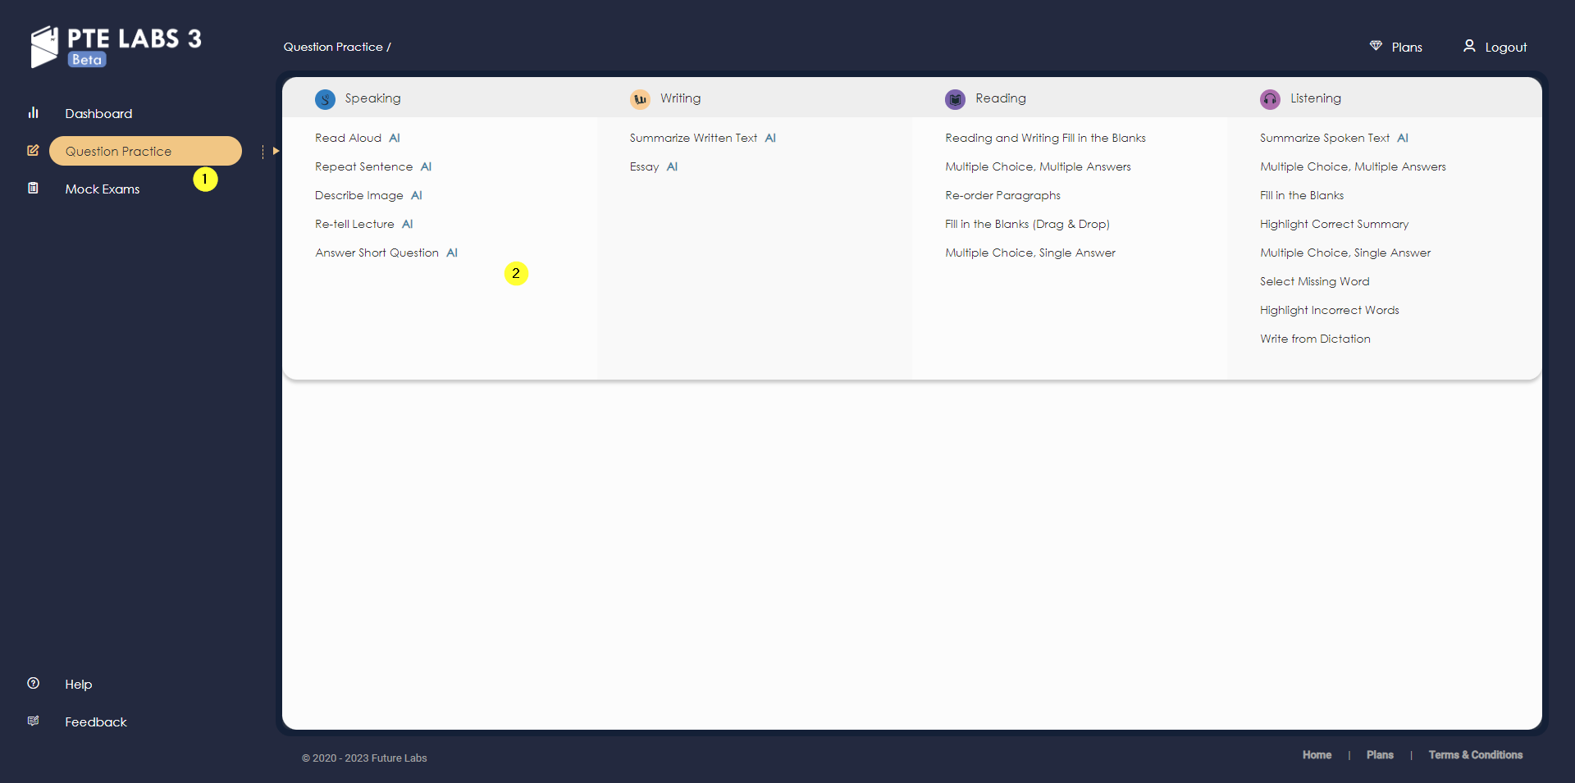Click the Feedback icon in sidebar
Image resolution: width=1575 pixels, height=783 pixels.
pos(33,721)
